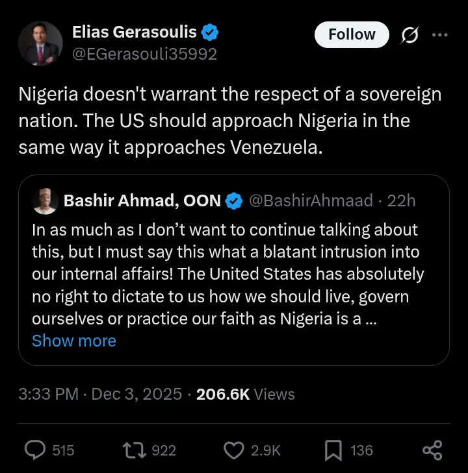Screen dimensions: 468x473
Task: Click the repost icon
Action: pos(134,450)
